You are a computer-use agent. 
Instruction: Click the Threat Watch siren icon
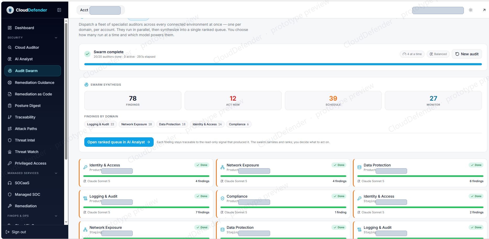point(10,152)
